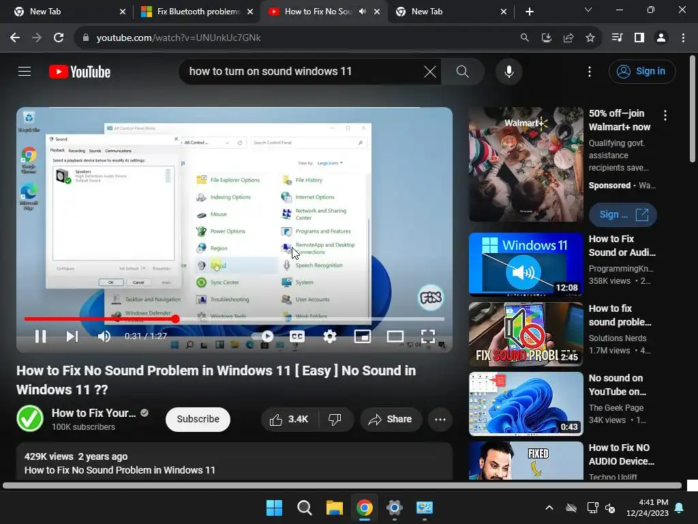Share this video
The width and height of the screenshot is (698, 524).
tap(391, 420)
